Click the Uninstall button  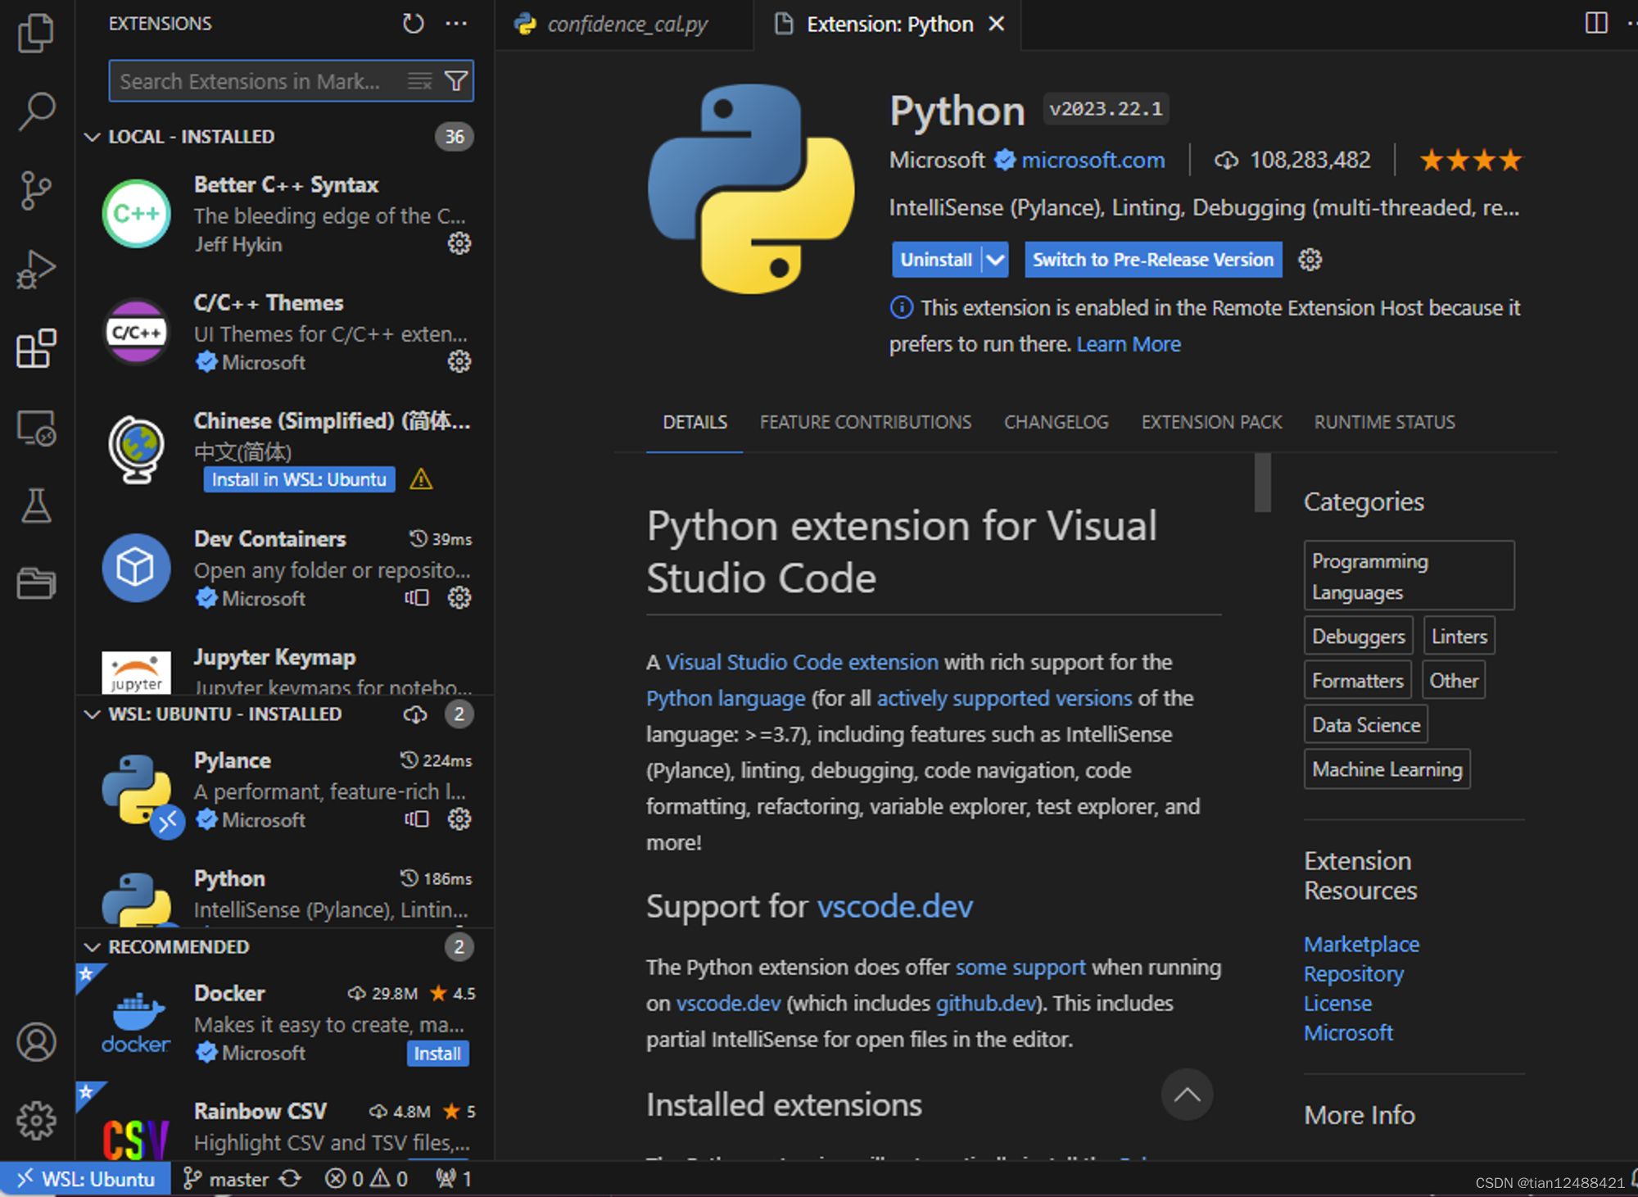point(936,260)
